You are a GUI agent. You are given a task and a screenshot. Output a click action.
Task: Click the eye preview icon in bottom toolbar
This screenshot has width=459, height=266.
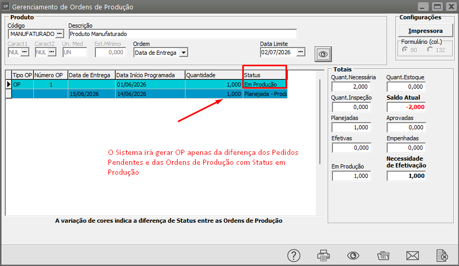click(x=353, y=256)
